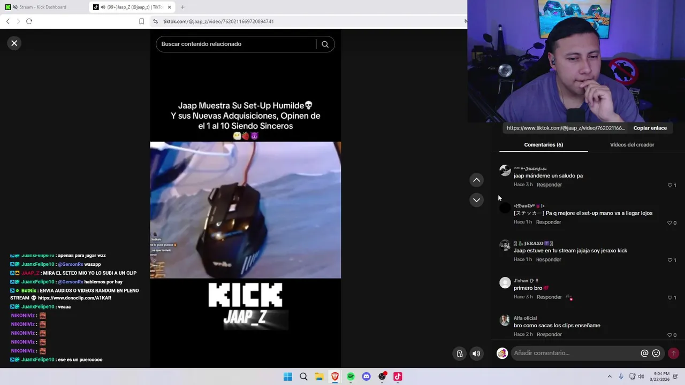Reply to 'jaap mándeme un saludo pa' comment
The height and width of the screenshot is (385, 685).
549,185
